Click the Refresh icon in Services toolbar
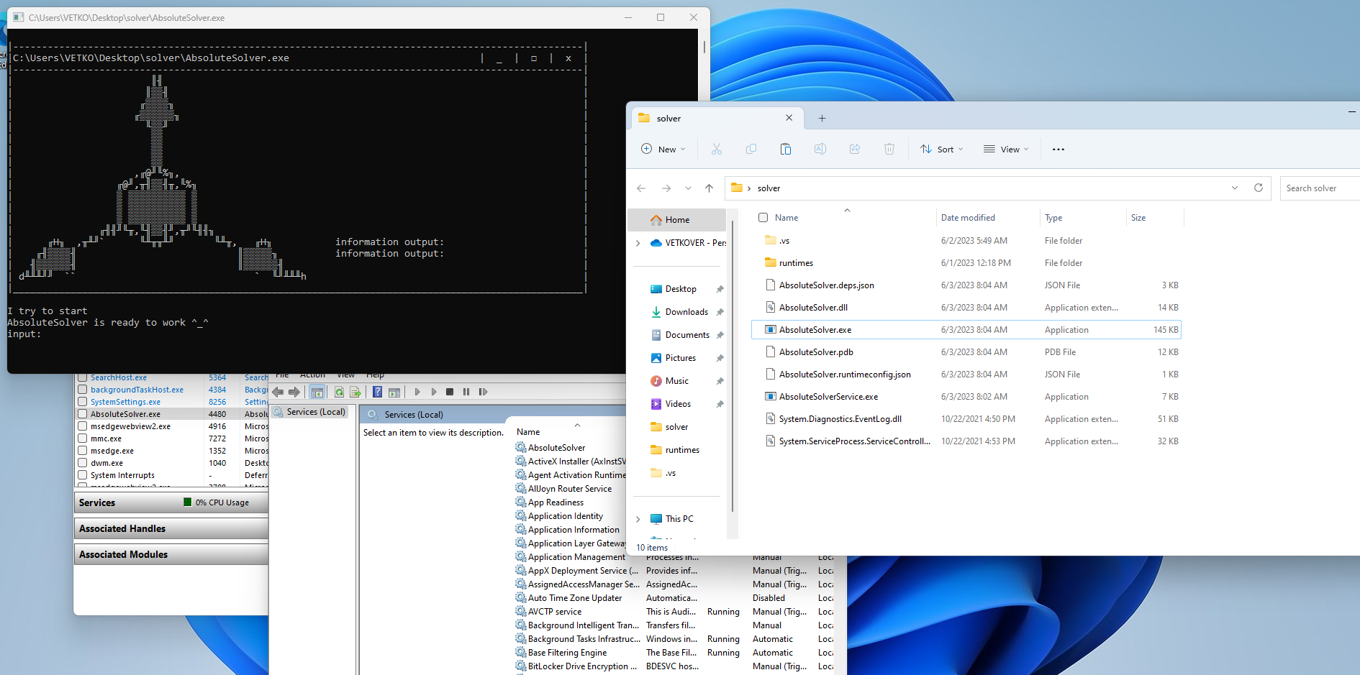The height and width of the screenshot is (675, 1360). (x=339, y=392)
